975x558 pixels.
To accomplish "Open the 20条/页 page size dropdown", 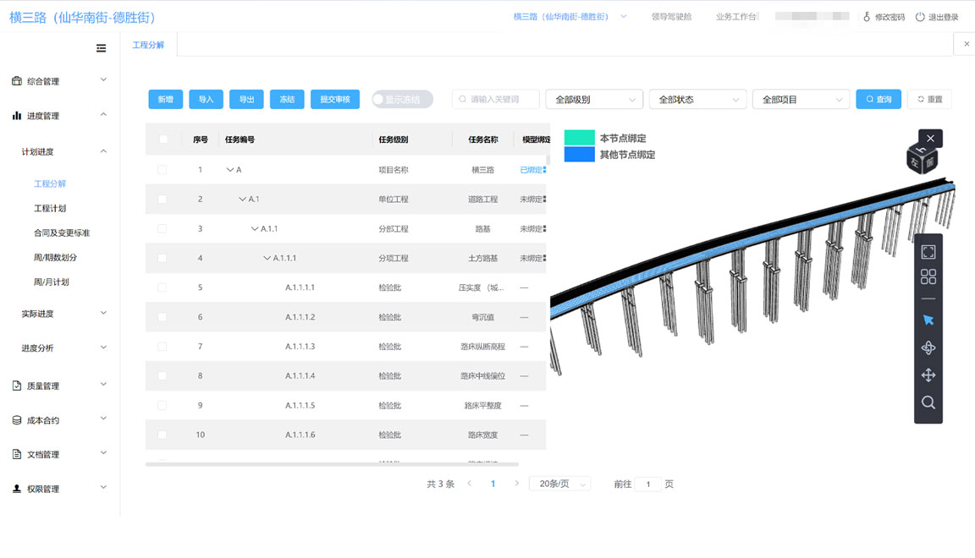I will (x=559, y=484).
